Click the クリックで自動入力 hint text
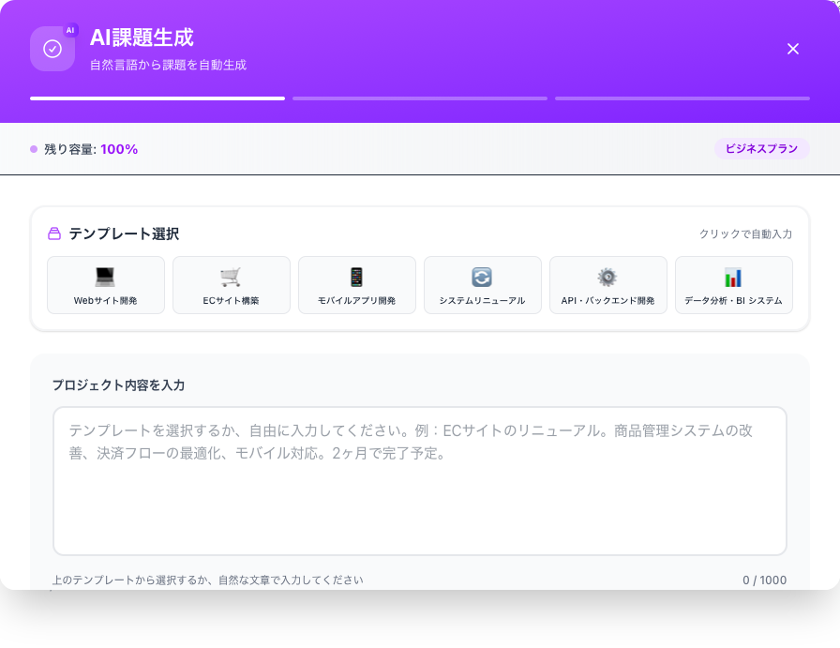 745,234
